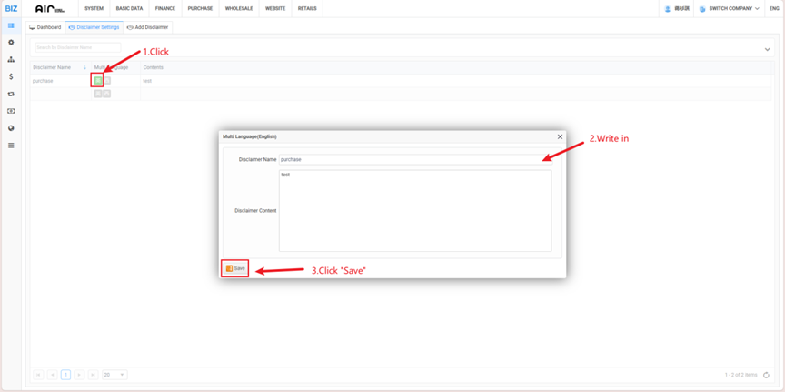
Task: Open the organization chart sidebar icon
Action: (x=11, y=60)
